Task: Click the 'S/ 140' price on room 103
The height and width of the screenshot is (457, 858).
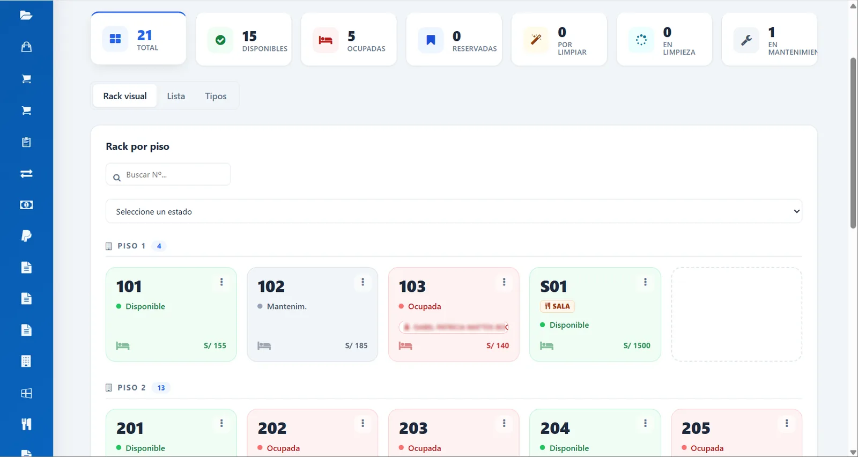Action: point(498,345)
